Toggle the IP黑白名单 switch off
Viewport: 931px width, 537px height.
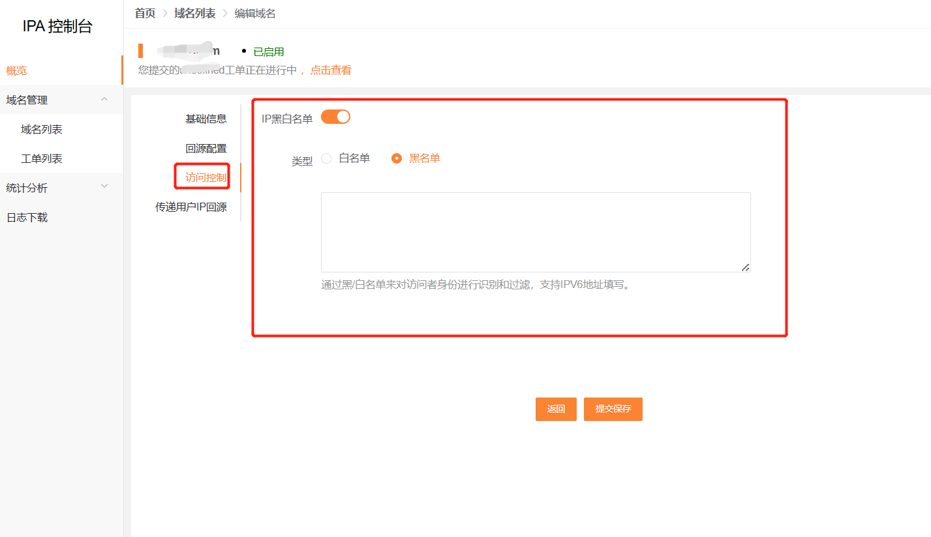coord(335,117)
